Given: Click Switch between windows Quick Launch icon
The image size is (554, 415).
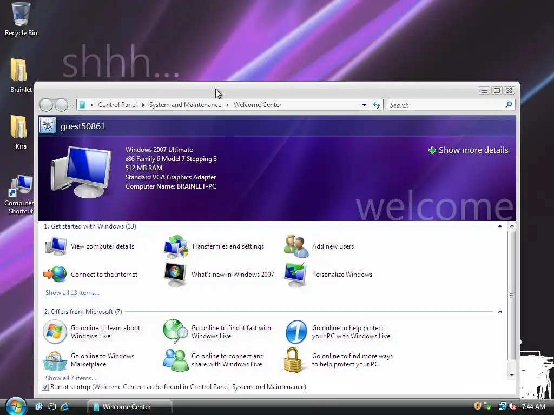Looking at the screenshot, I should point(51,407).
